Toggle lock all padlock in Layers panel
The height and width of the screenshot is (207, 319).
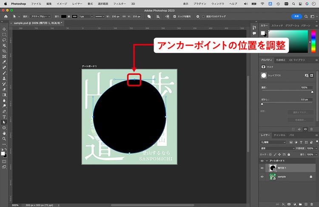tap(289, 155)
